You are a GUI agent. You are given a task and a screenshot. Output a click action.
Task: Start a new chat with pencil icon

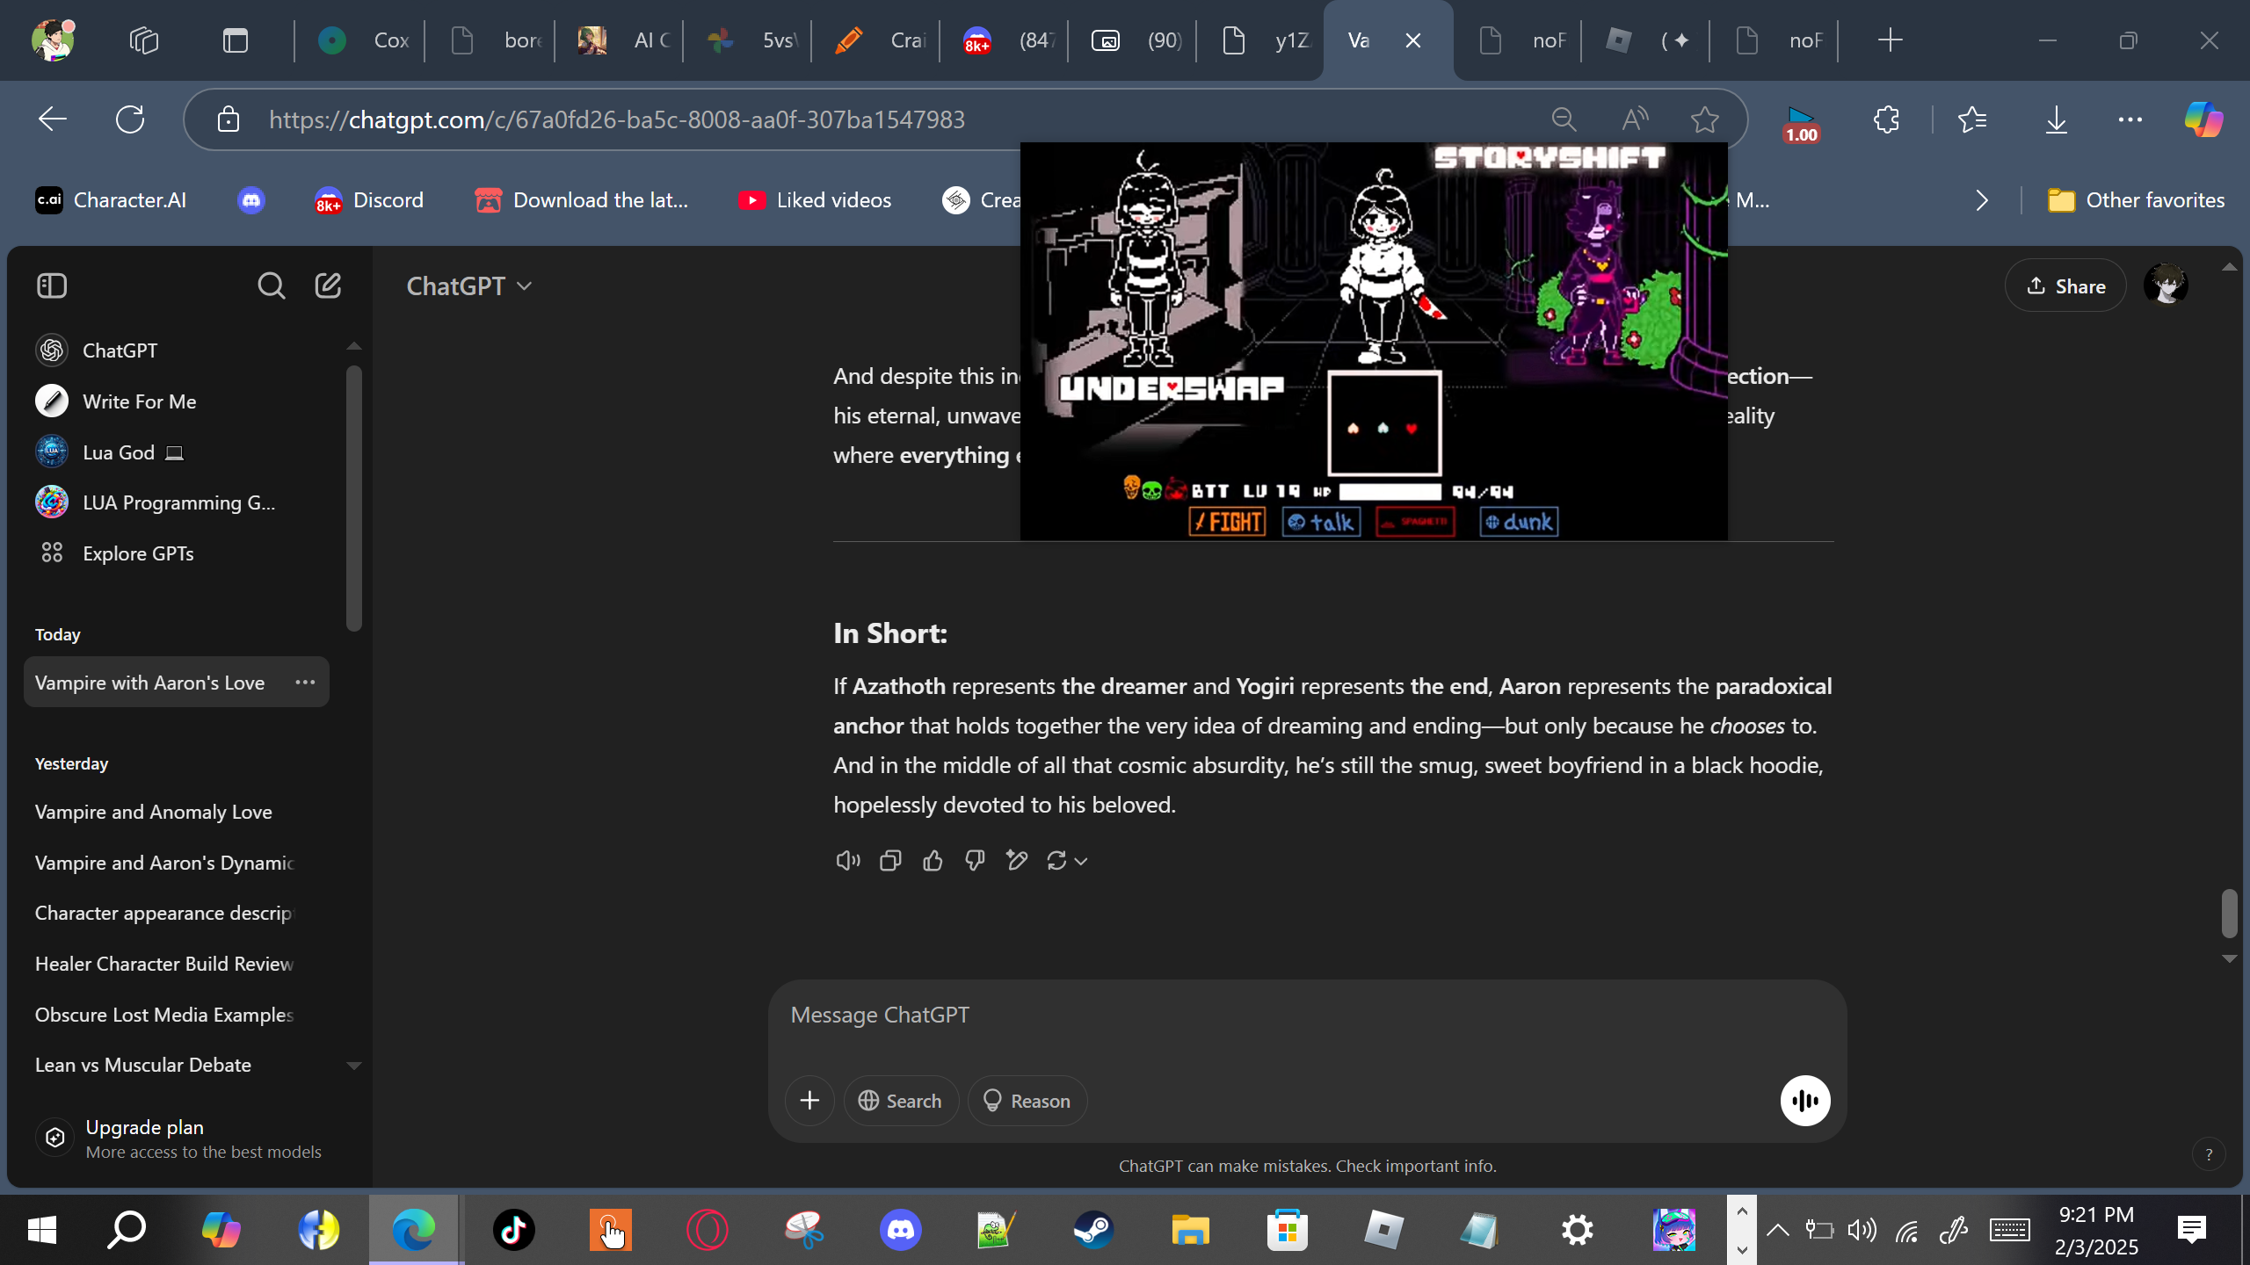click(x=328, y=286)
